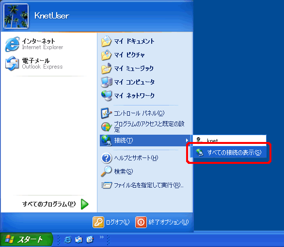This screenshot has height=247, width=284.
Task: Open マイ ミュージック folder
Action: [x=145, y=69]
